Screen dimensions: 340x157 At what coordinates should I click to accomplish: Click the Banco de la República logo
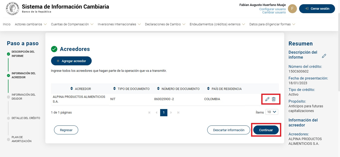[12, 9]
